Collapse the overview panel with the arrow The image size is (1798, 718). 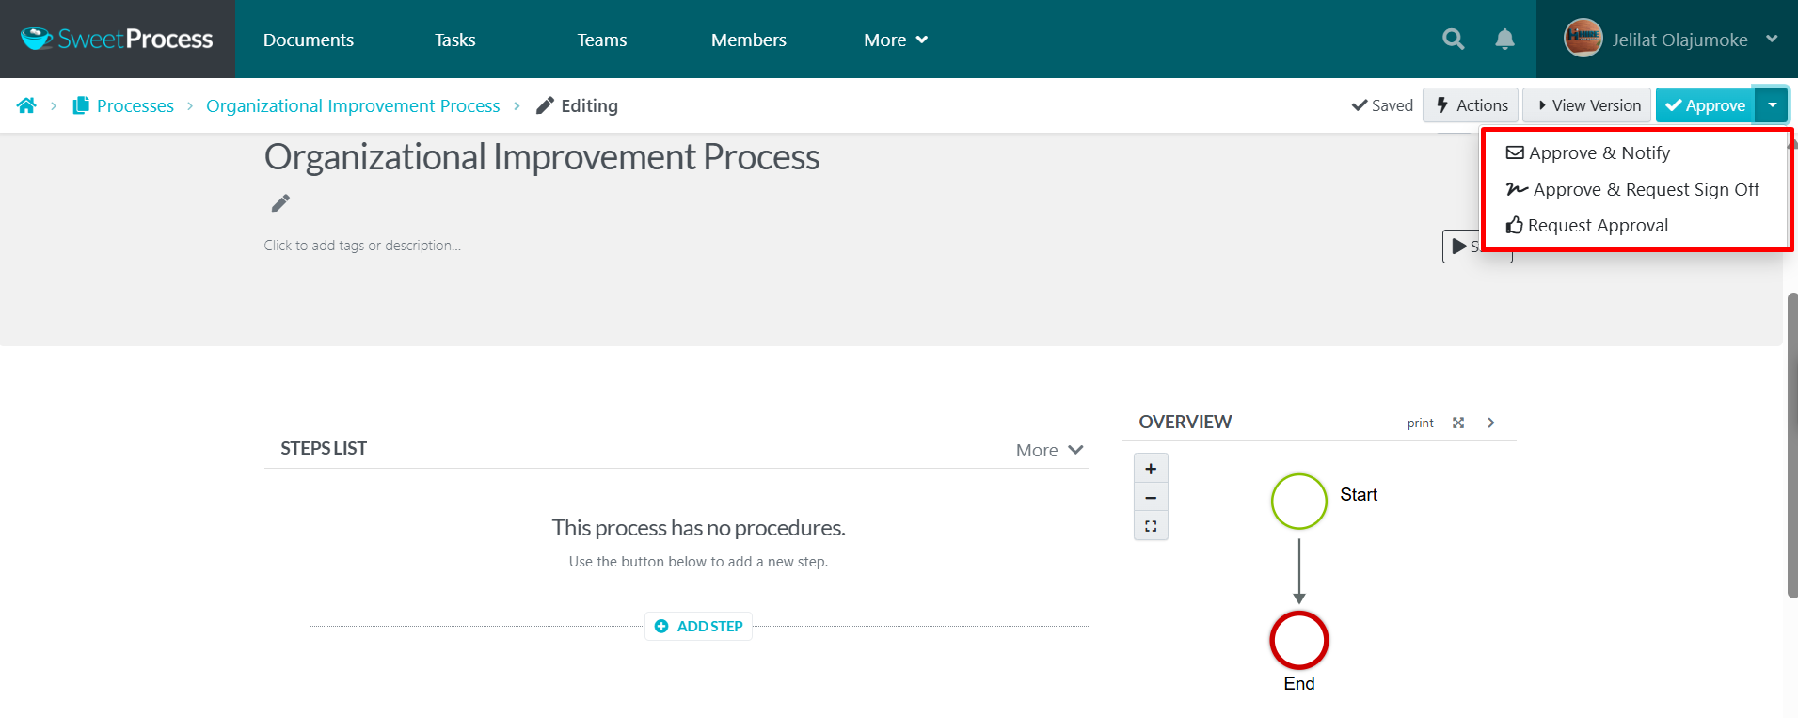[x=1491, y=423]
